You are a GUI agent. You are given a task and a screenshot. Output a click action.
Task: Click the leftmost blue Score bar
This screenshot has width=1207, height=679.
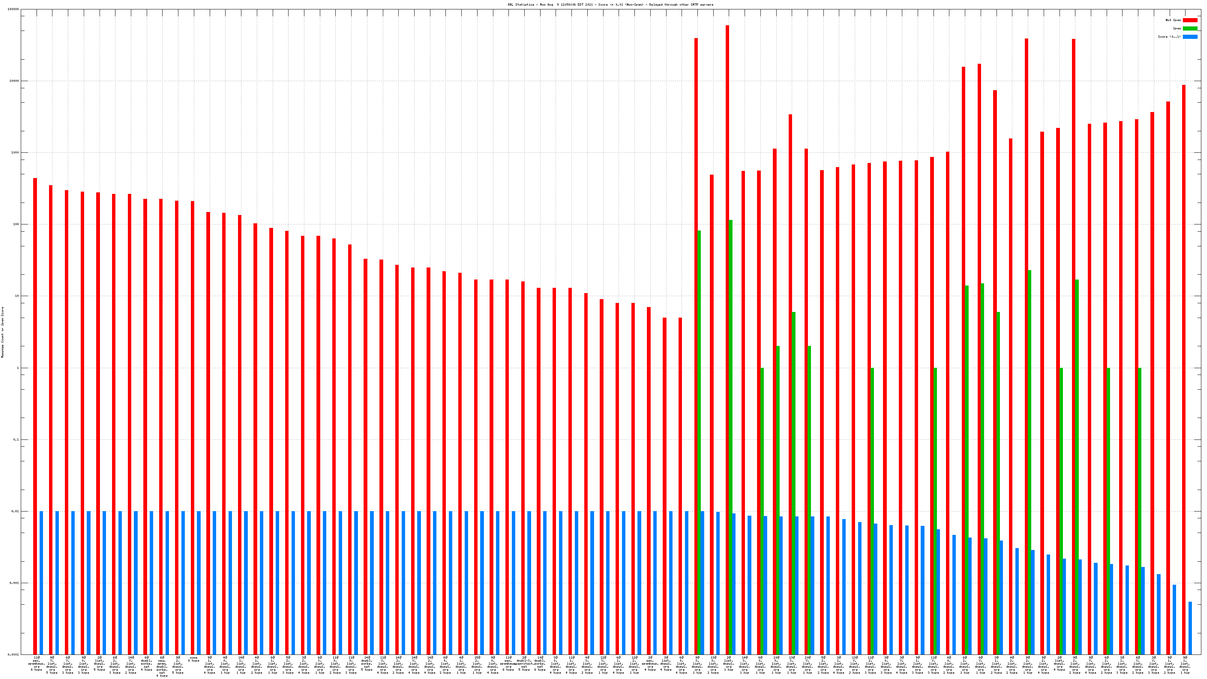(41, 582)
